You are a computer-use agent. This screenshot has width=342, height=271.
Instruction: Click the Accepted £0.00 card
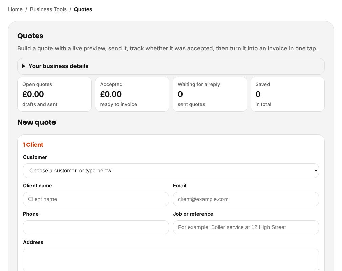point(132,94)
